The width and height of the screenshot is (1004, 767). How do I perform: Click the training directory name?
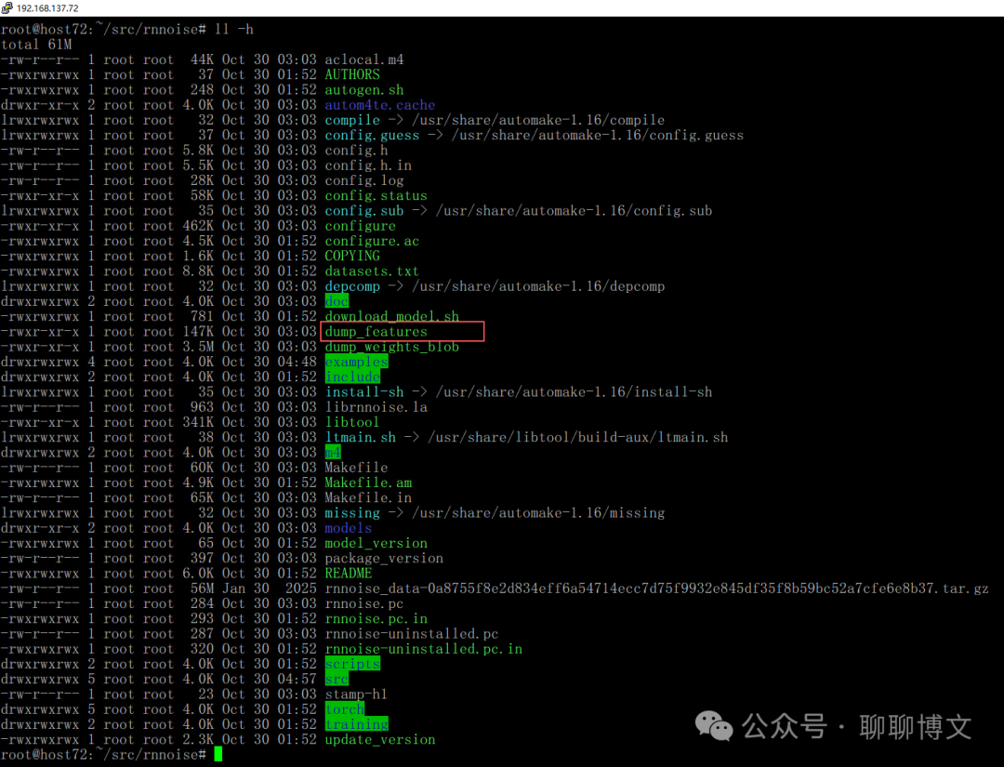coord(356,725)
